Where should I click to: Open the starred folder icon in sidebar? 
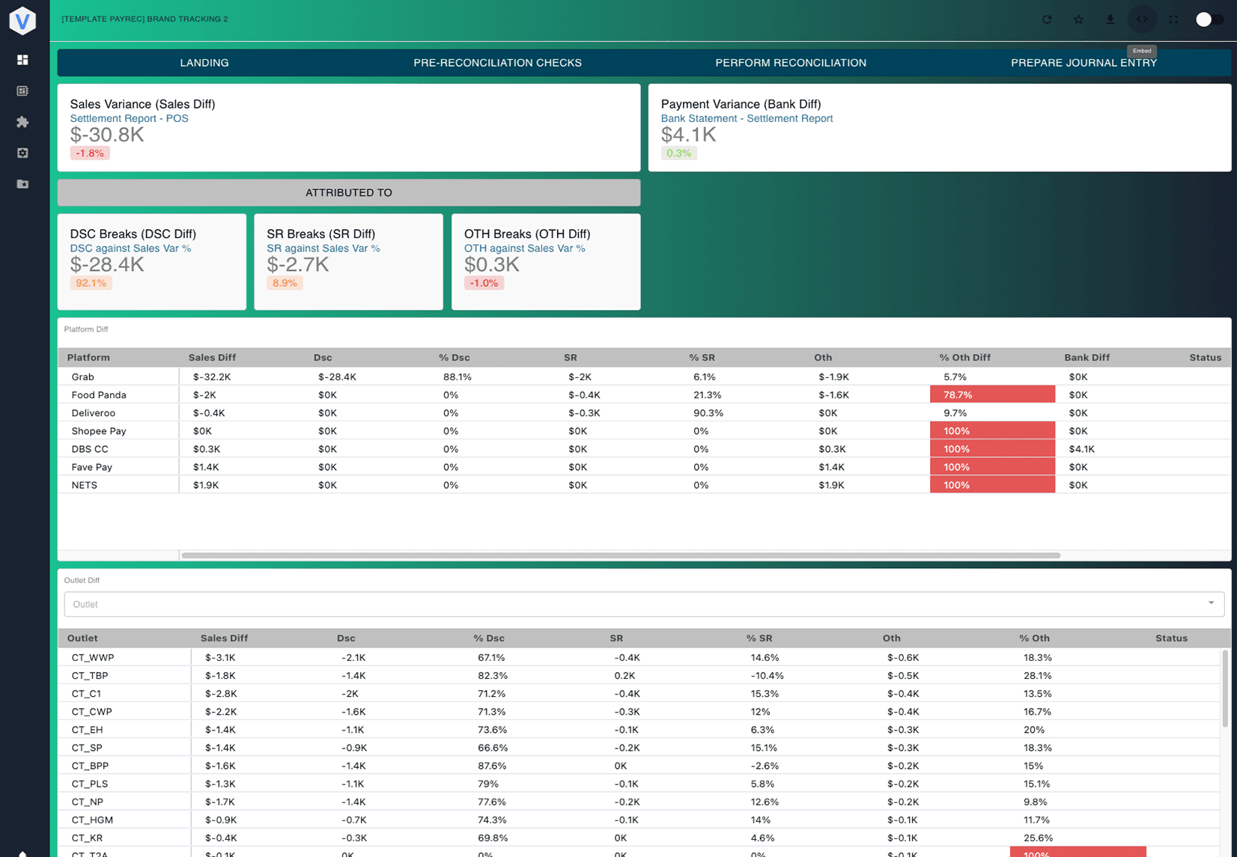(22, 184)
